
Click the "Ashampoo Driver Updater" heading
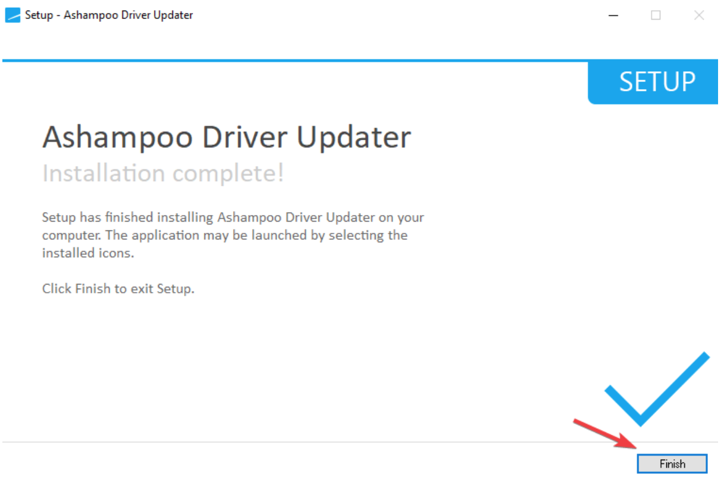tap(226, 138)
